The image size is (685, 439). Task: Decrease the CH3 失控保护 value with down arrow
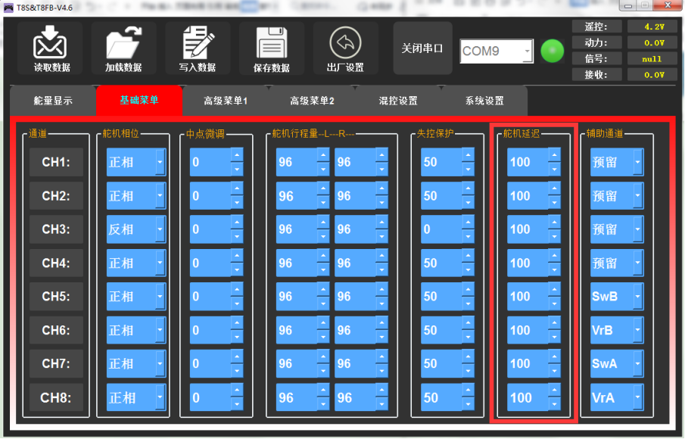click(x=467, y=236)
